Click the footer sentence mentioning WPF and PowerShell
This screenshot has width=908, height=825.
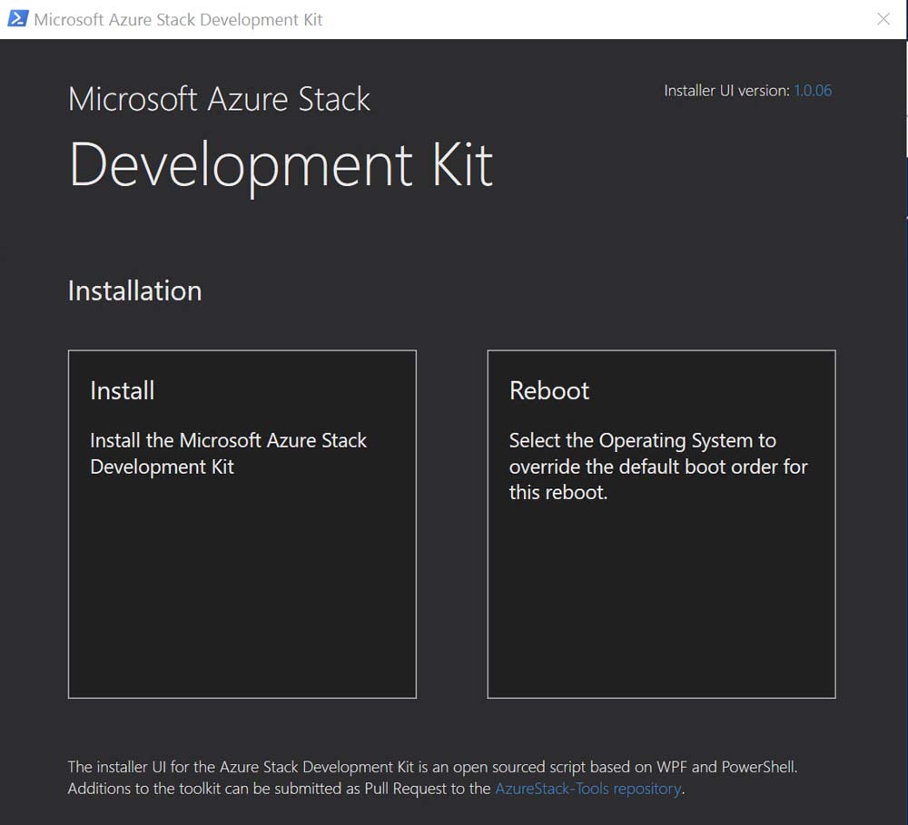click(432, 767)
